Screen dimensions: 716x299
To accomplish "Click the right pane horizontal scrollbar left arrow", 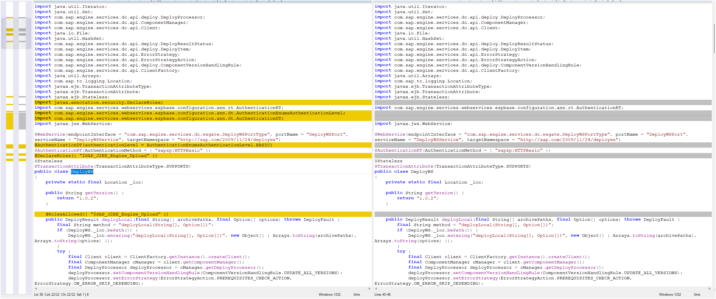I will pos(376,288).
